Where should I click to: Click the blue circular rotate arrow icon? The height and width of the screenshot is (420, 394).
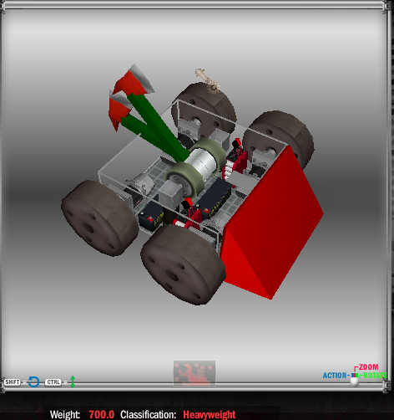coord(33,382)
